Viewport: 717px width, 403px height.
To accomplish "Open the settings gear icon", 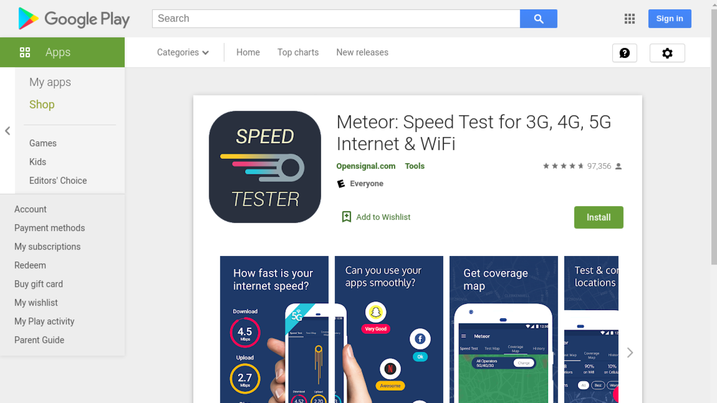I will click(667, 53).
